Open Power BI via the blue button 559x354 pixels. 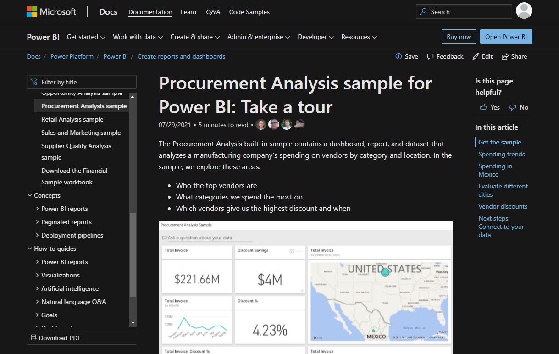pos(506,37)
